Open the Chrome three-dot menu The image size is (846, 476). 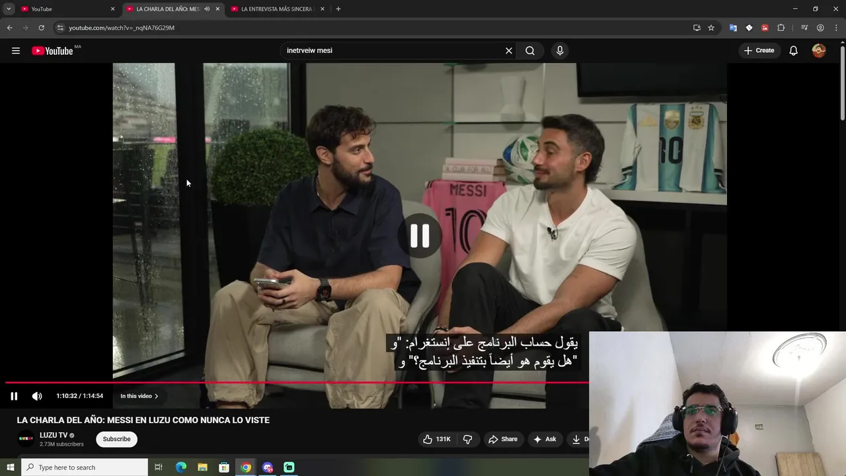click(836, 28)
